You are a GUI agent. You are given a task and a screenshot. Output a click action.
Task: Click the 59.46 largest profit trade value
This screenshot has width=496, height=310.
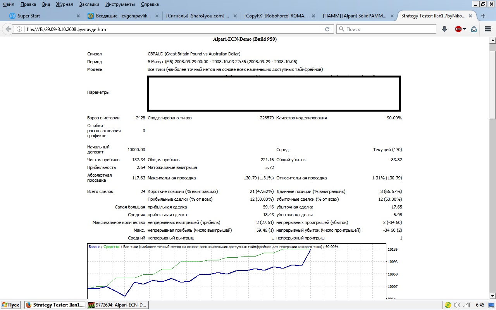(268, 207)
